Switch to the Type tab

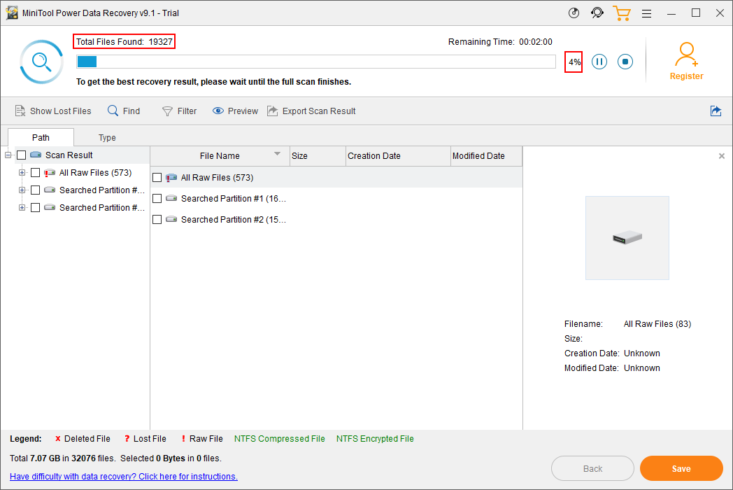tap(107, 138)
